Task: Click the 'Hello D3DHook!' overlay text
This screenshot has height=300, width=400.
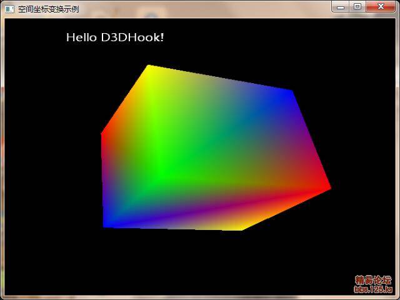Action: point(115,37)
